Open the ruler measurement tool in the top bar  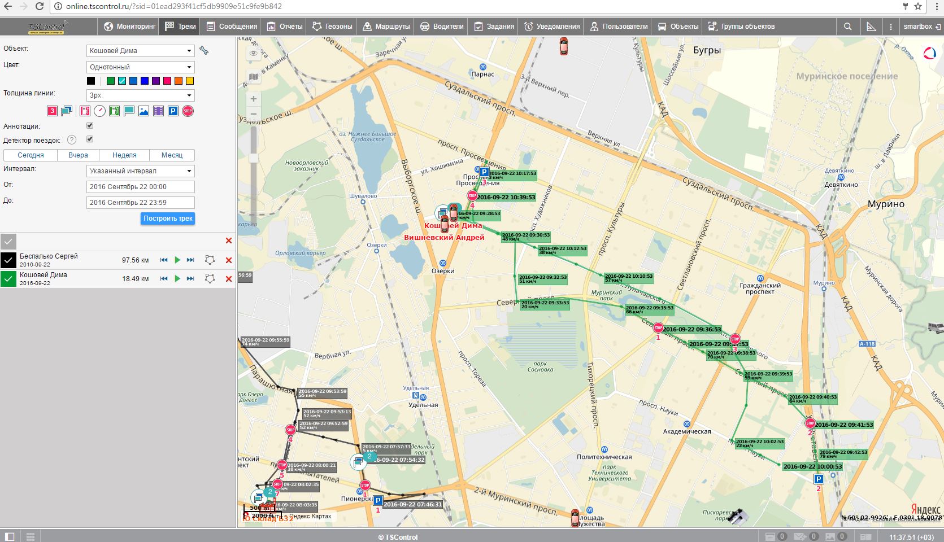(x=871, y=27)
